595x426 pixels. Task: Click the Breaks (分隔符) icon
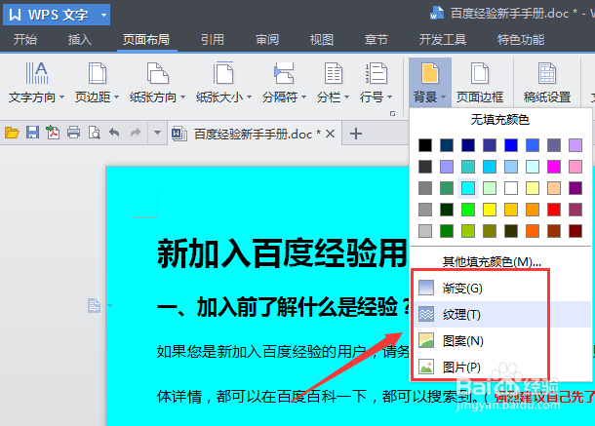[x=284, y=73]
